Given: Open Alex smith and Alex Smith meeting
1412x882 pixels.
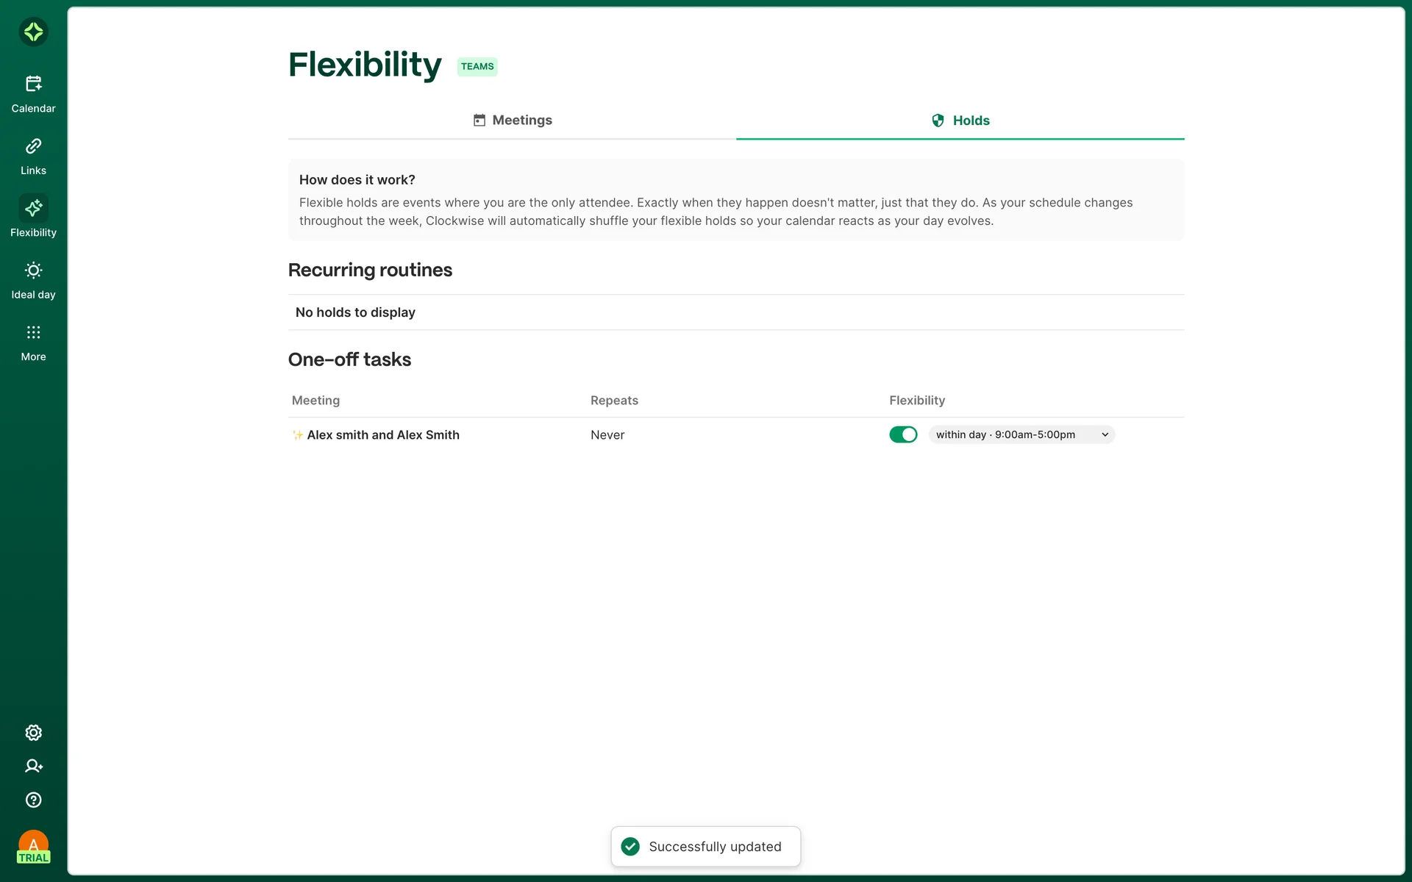Looking at the screenshot, I should pyautogui.click(x=382, y=435).
